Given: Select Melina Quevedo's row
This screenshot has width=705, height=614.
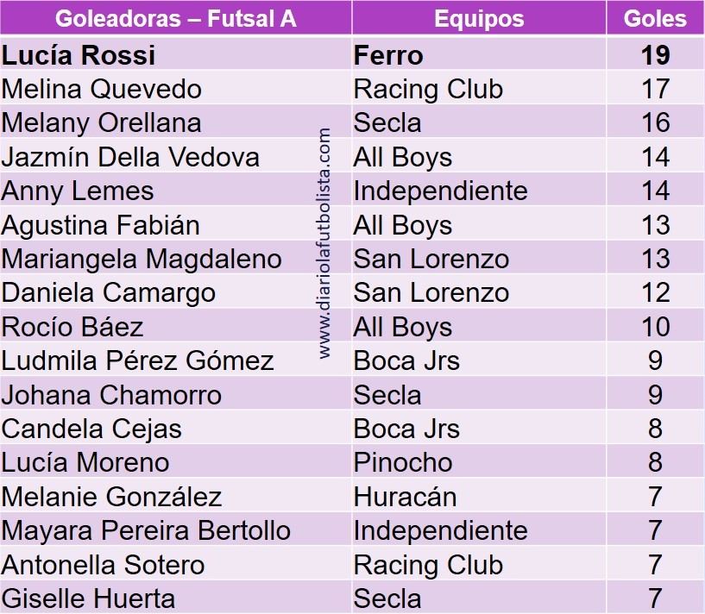Looking at the screenshot, I should [352, 88].
